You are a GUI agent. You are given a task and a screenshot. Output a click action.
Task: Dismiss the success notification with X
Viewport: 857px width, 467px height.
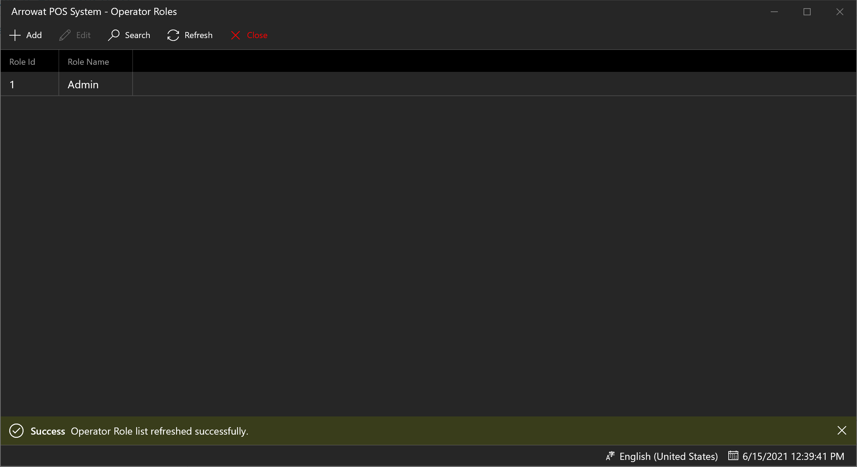tap(842, 431)
